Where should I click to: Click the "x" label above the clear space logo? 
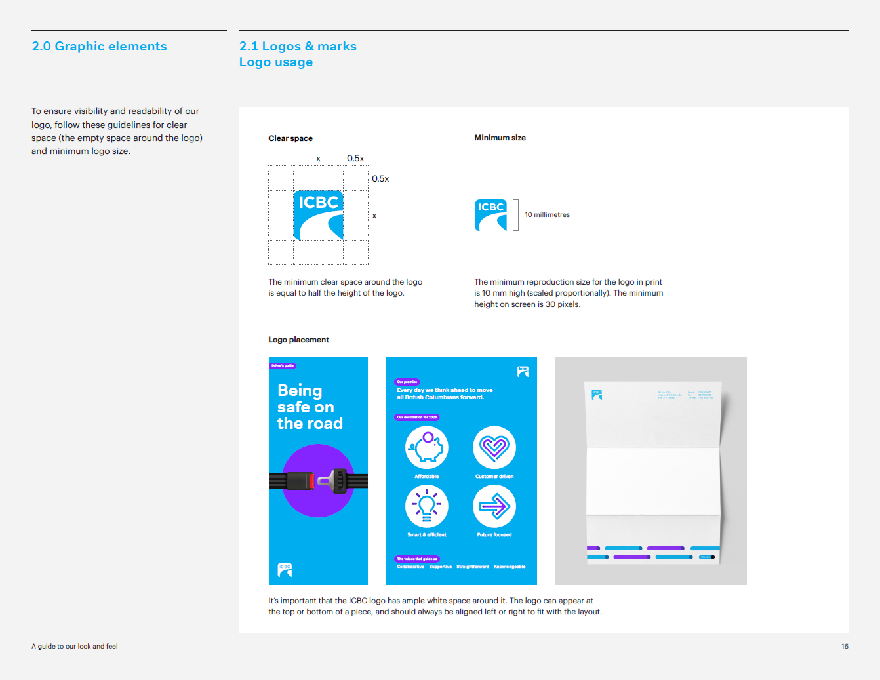tap(319, 159)
